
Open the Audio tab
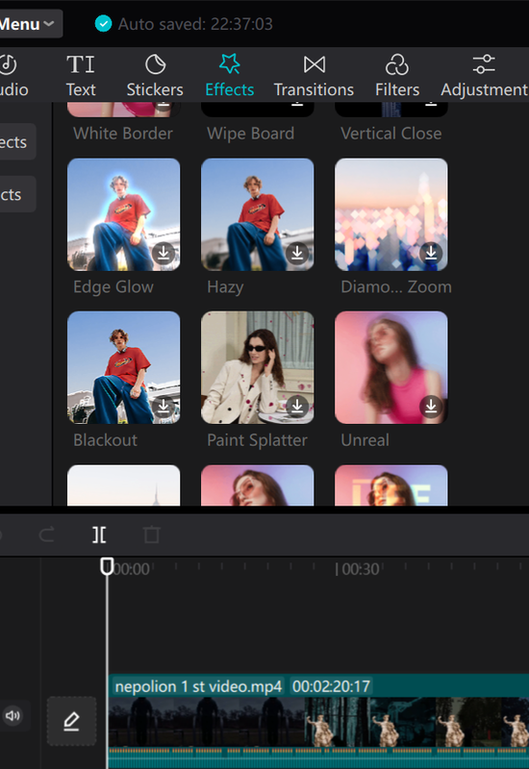pyautogui.click(x=13, y=76)
